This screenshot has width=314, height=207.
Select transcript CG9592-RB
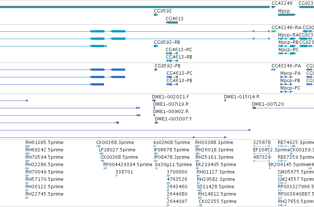click(x=167, y=42)
